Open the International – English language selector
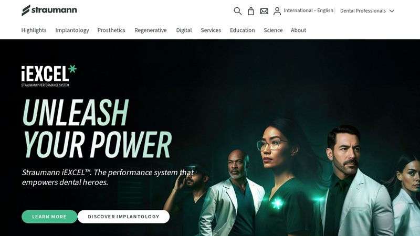Screen dimensions: 420x236 308,10
